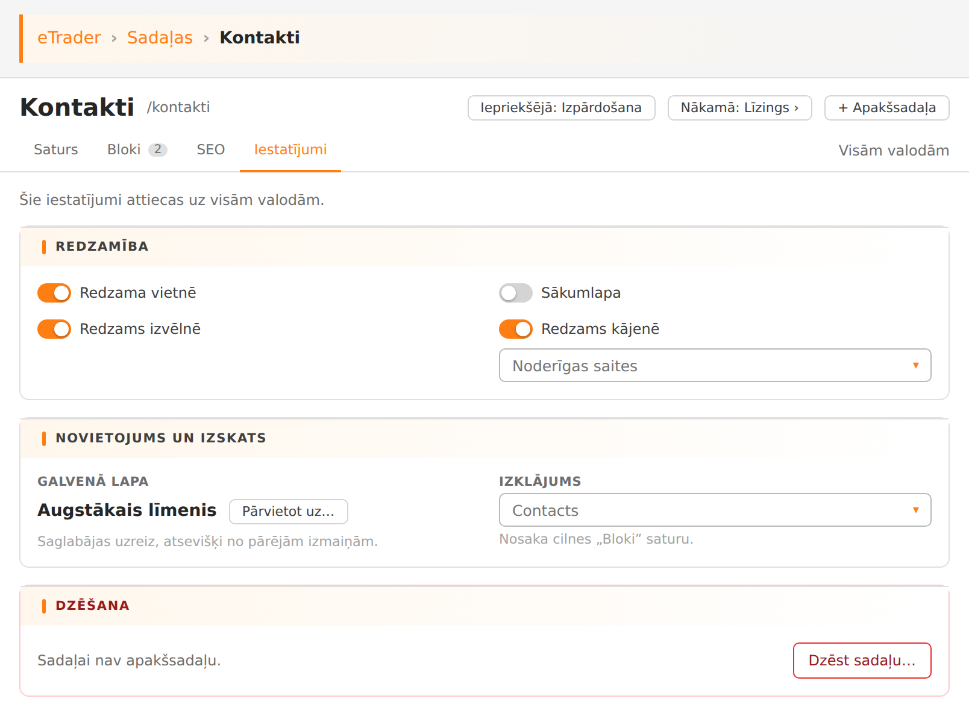
Task: Select the Iestatījumi tab
Action: pyautogui.click(x=290, y=149)
